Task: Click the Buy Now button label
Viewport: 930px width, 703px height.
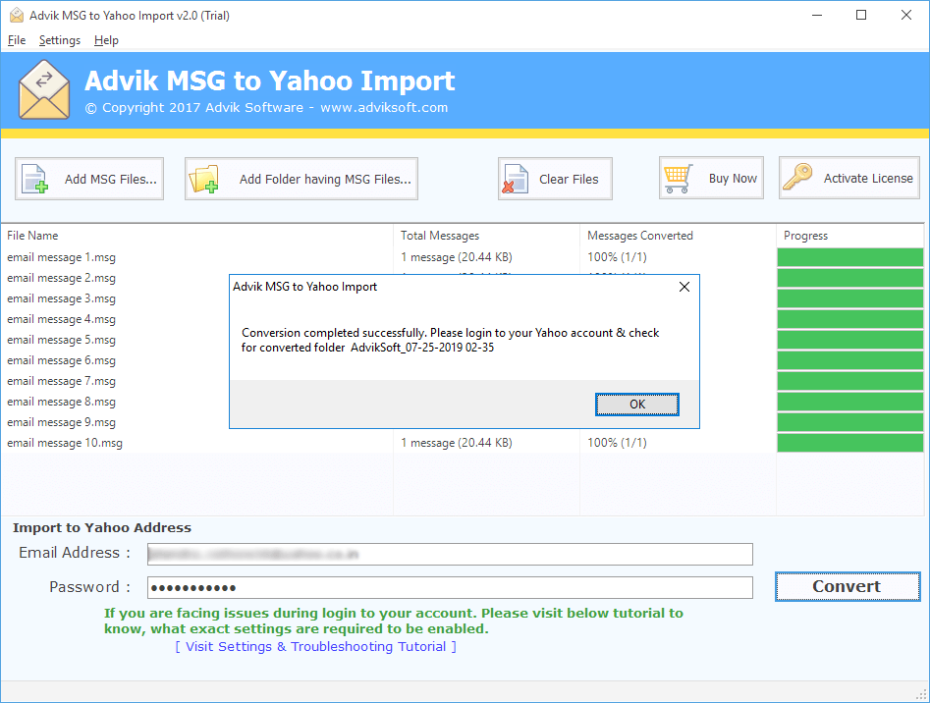Action: click(733, 179)
